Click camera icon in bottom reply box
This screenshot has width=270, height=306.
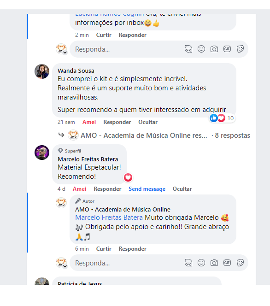(214, 263)
